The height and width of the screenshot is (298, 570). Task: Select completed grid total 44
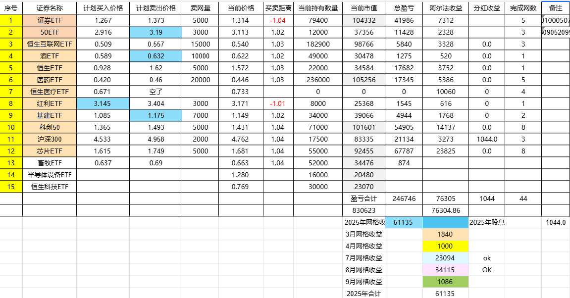click(x=523, y=199)
